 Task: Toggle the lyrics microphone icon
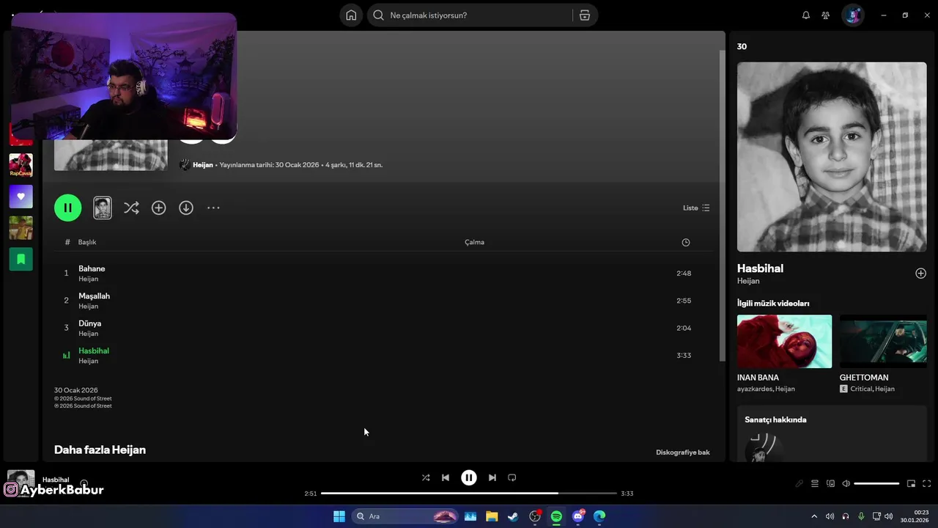pos(799,483)
